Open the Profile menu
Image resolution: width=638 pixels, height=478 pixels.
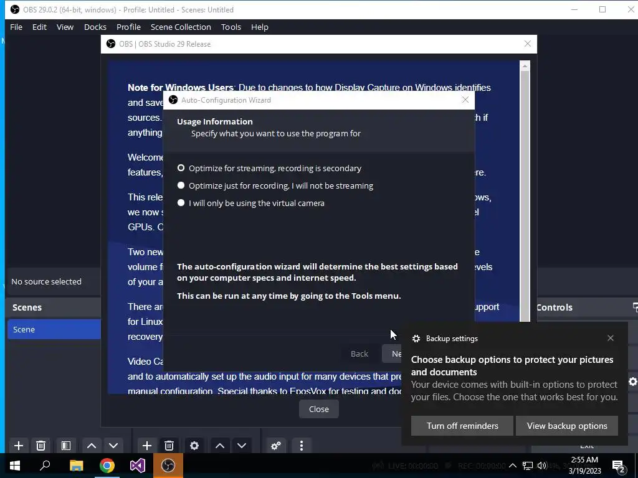pos(128,27)
